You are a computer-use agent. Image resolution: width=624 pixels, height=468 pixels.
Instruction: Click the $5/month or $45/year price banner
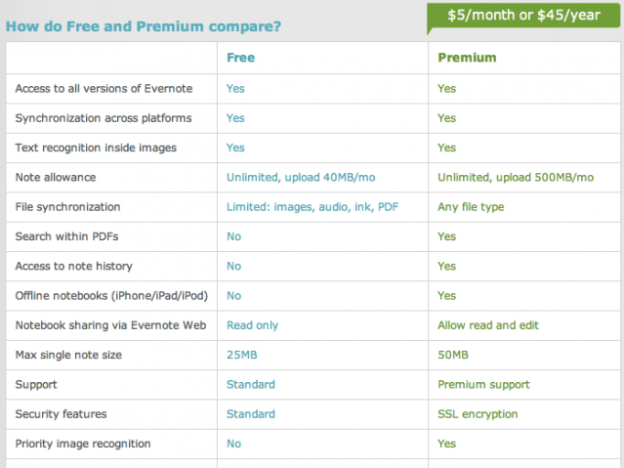[x=523, y=16]
